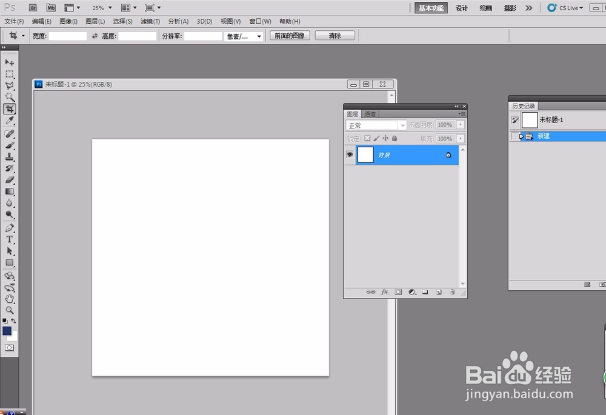
Task: Switch to the 通道 channels tab
Action: click(x=370, y=114)
